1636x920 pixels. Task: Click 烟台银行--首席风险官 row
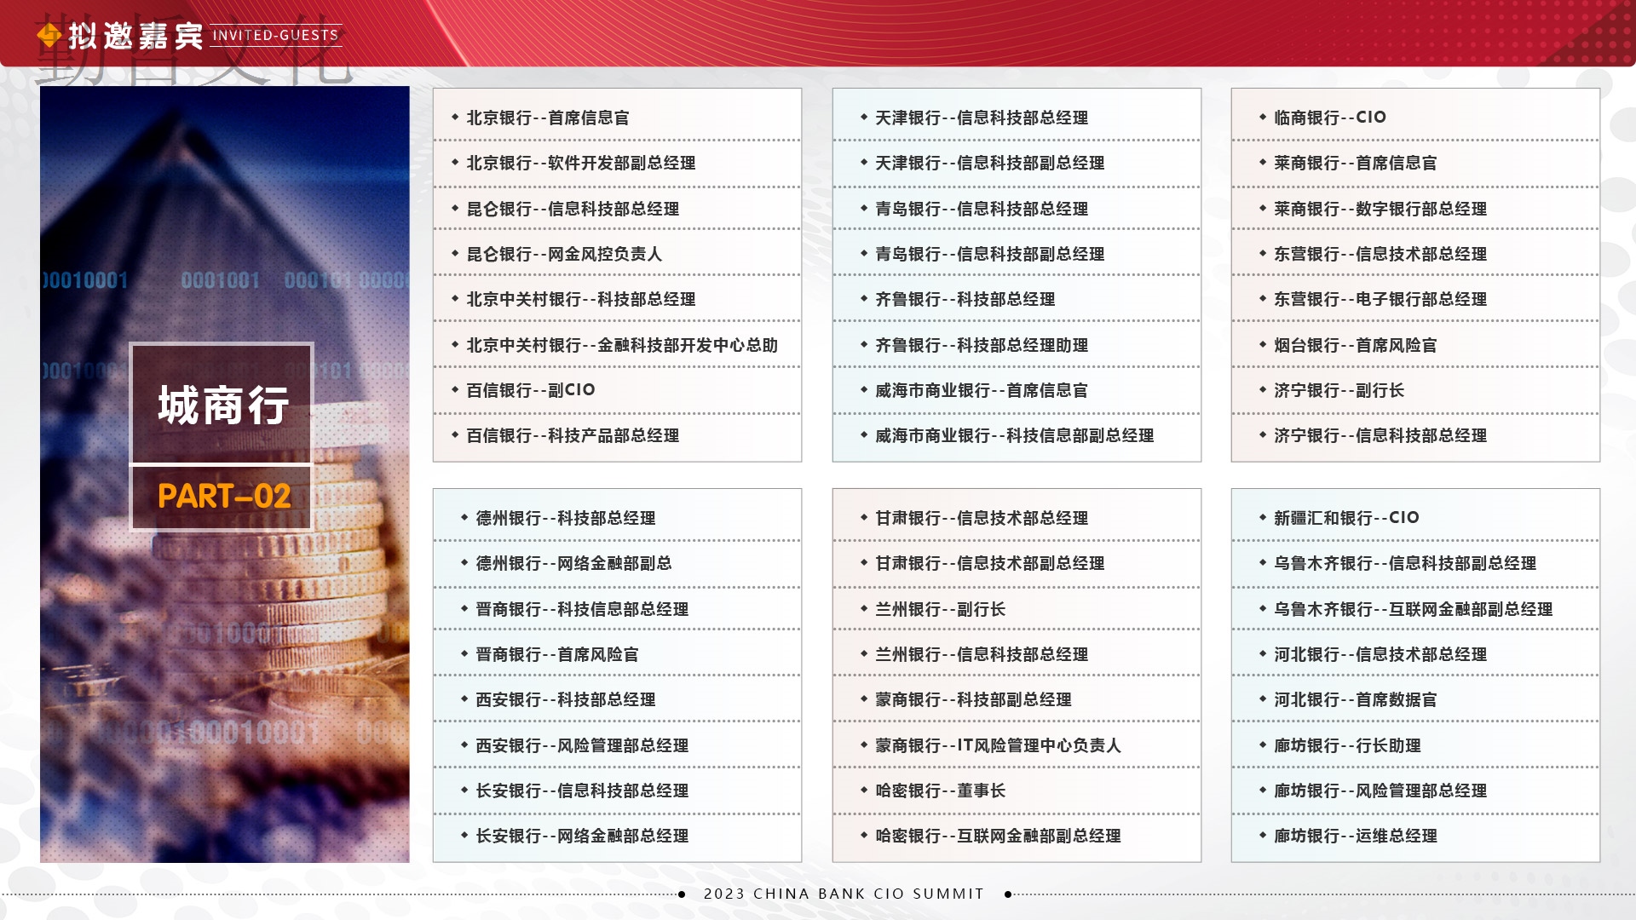pos(1355,345)
